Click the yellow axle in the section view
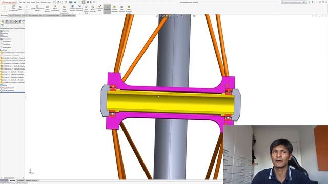The height and width of the screenshot is (184, 328). pyautogui.click(x=171, y=103)
